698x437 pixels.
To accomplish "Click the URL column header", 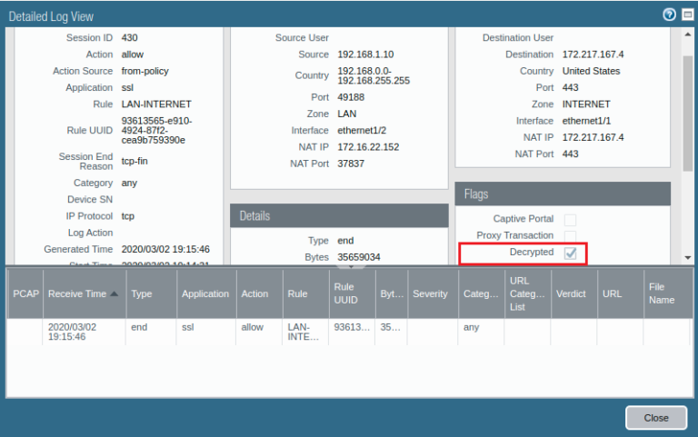I will click(x=621, y=293).
